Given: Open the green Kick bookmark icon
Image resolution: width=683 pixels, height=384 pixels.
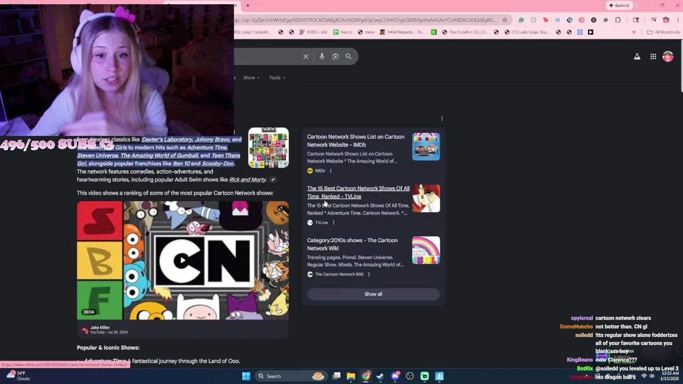Looking at the screenshot, I should click(434, 32).
